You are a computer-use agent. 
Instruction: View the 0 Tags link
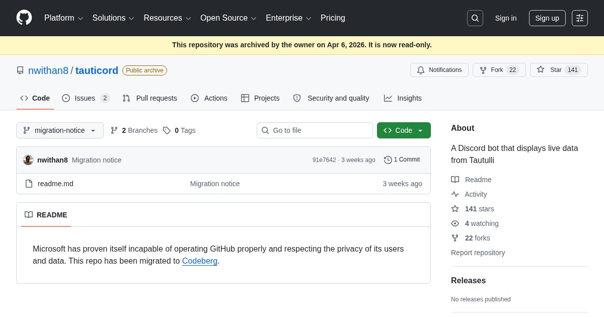179,130
